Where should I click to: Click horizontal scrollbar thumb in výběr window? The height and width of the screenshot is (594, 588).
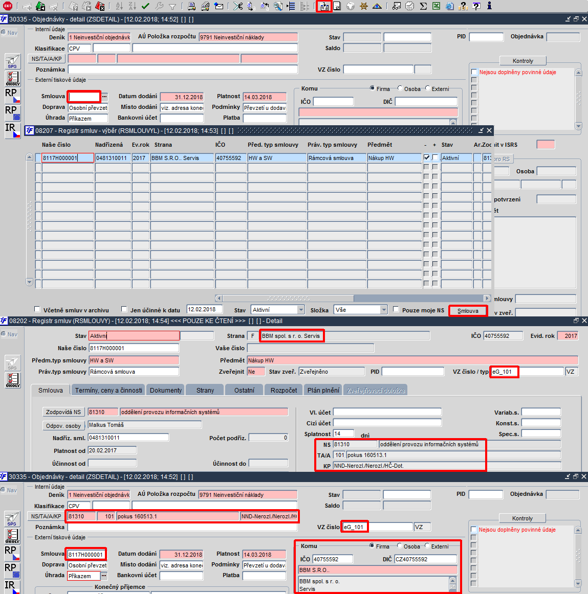pos(288,298)
